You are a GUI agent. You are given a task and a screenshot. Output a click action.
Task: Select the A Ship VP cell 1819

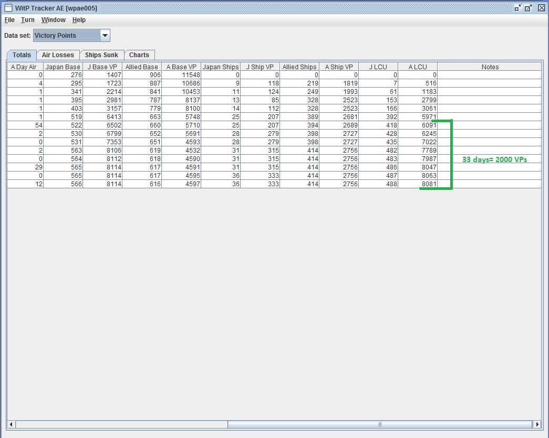coord(338,83)
